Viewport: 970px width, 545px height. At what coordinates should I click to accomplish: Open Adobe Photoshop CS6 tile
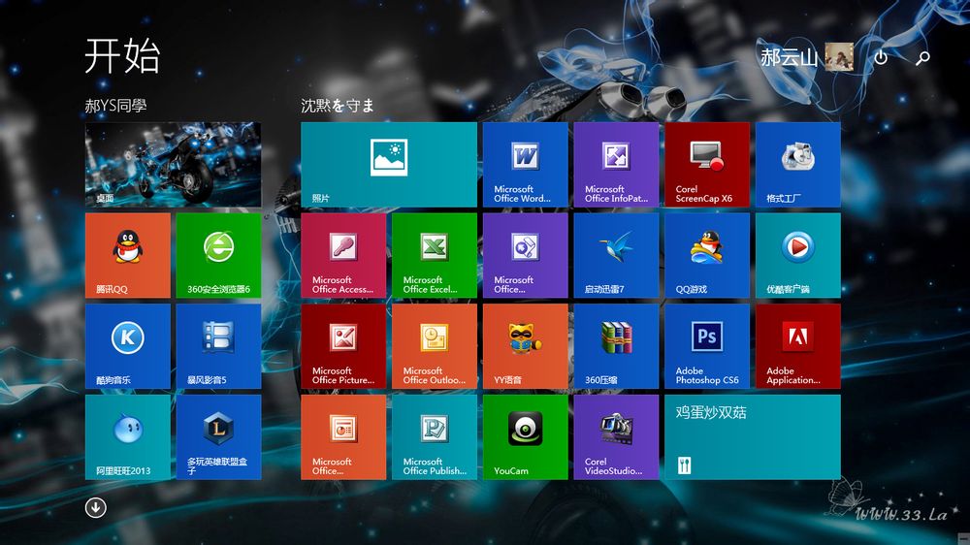(x=707, y=346)
